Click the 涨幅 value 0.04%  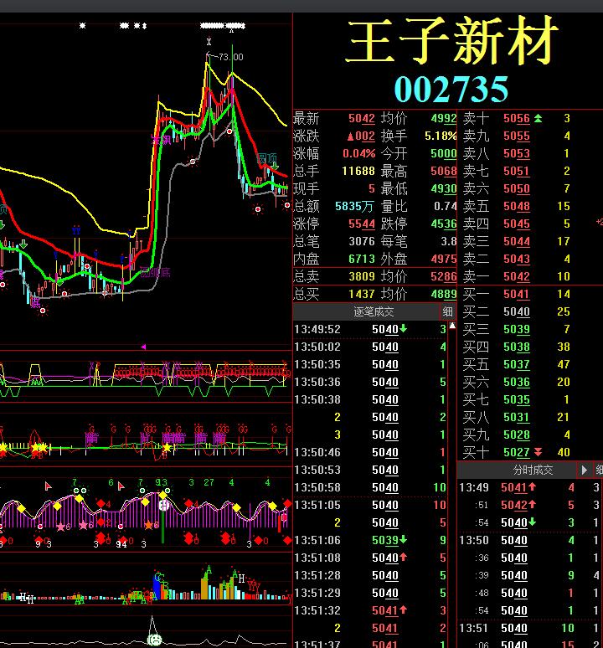coord(358,154)
